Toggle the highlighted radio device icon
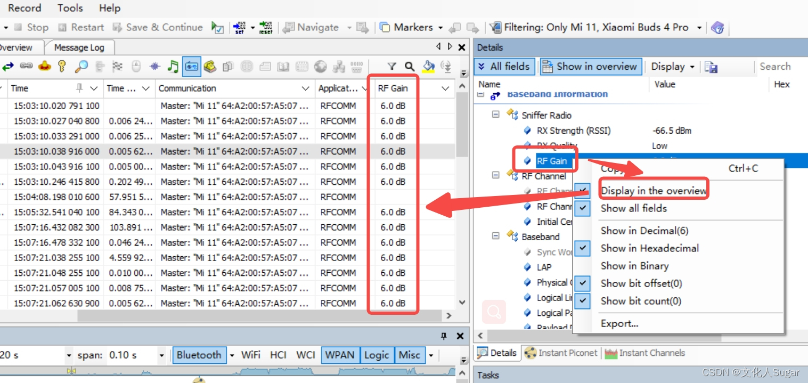The height and width of the screenshot is (383, 808). (191, 66)
